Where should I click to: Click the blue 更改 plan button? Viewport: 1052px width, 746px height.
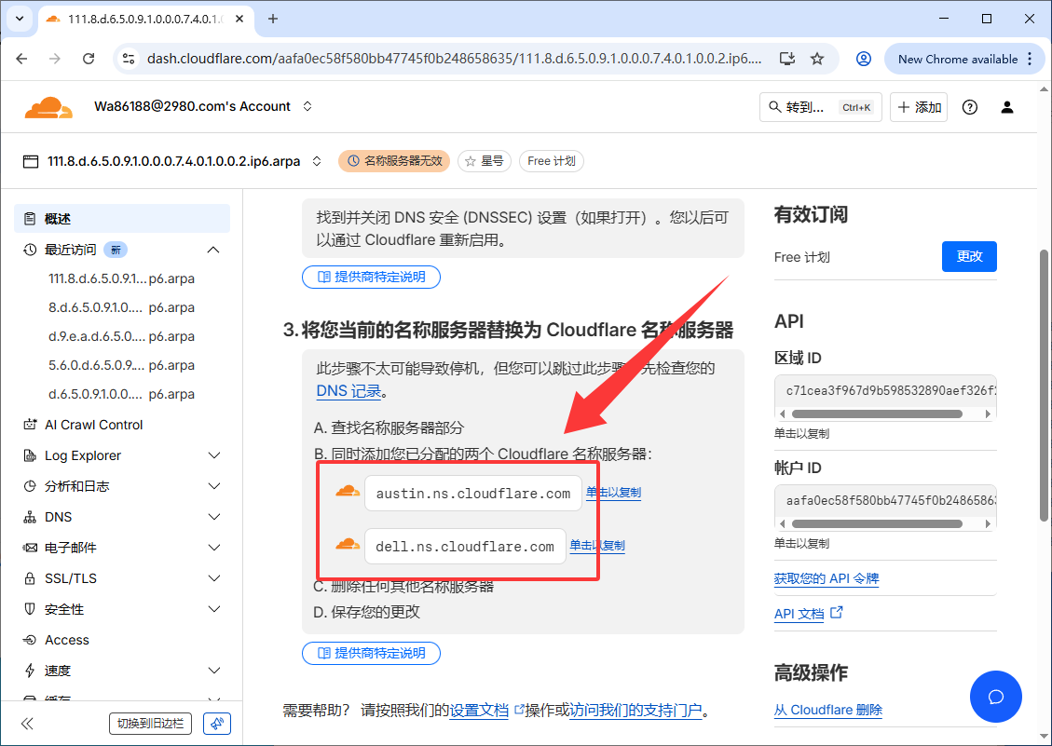click(x=969, y=256)
